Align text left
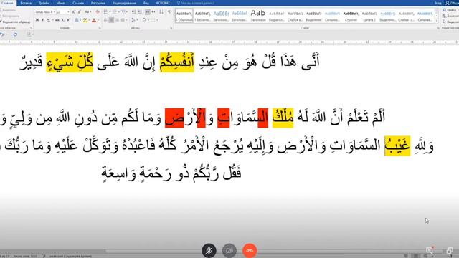The image size is (459, 258). [x=105, y=20]
